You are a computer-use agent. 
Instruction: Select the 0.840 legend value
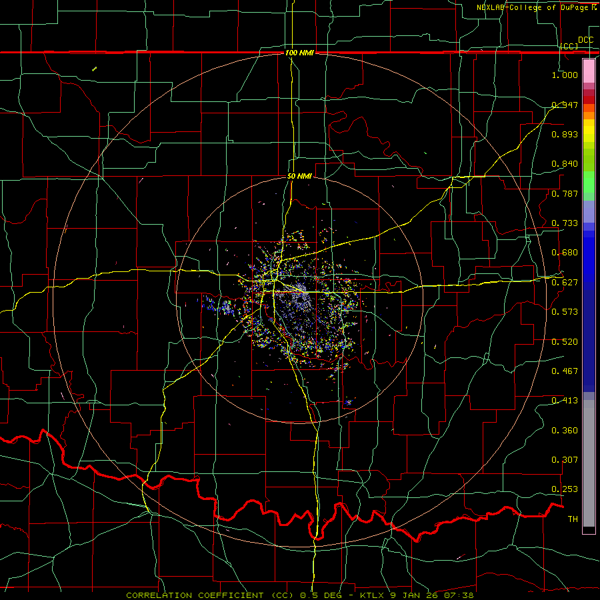565,164
